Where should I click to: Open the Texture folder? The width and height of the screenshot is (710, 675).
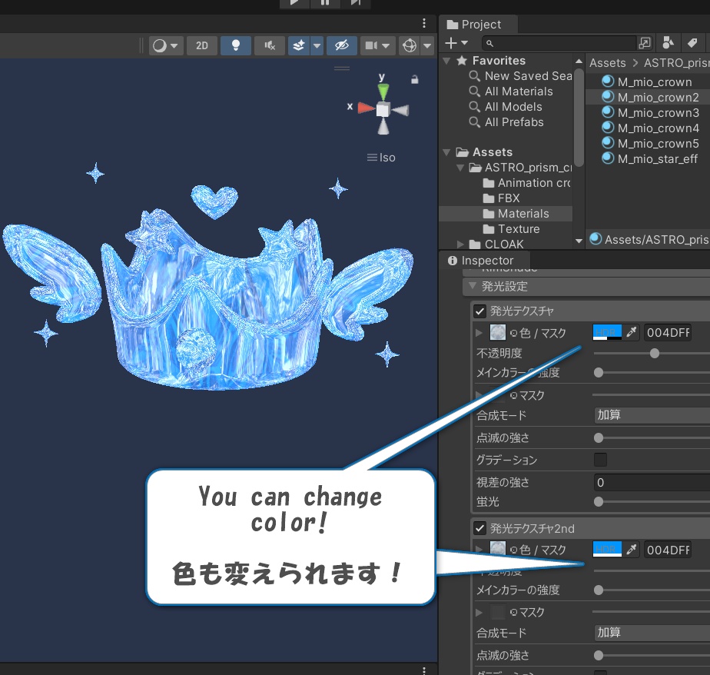click(512, 229)
